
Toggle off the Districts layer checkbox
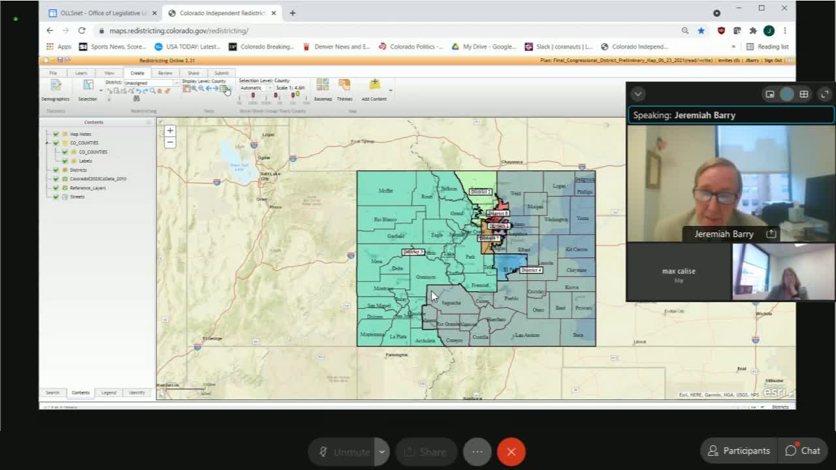(56, 170)
